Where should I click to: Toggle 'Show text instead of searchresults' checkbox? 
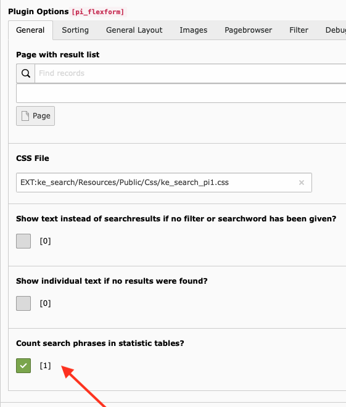pos(23,241)
